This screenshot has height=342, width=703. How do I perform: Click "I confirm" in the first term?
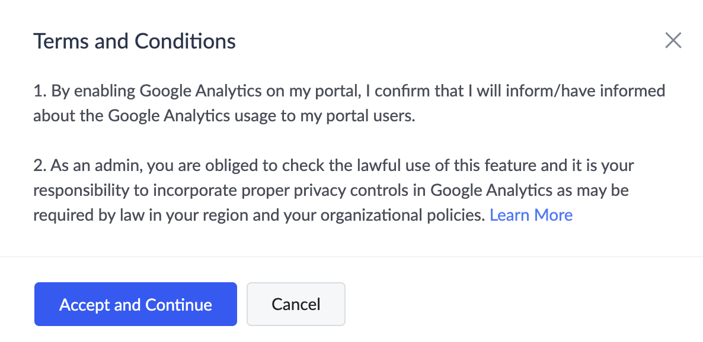coord(384,91)
